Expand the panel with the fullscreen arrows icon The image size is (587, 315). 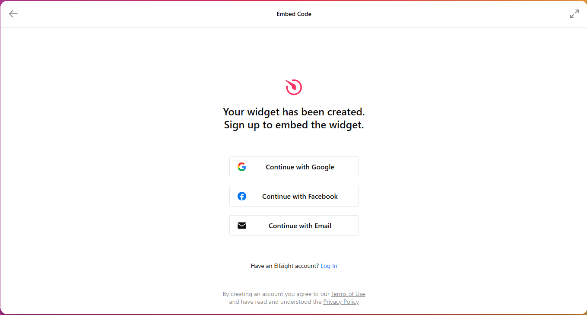[574, 14]
